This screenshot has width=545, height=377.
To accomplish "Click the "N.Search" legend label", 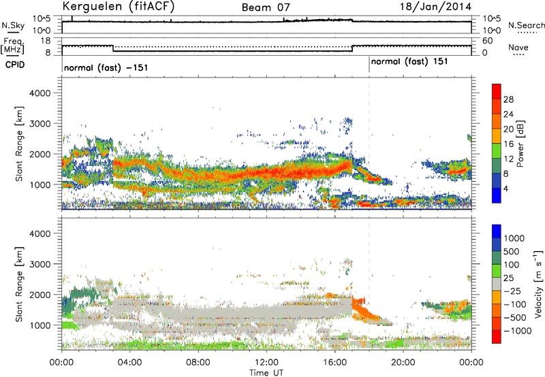I will (x=526, y=25).
